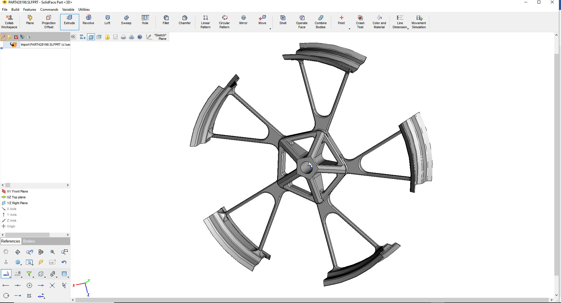Switch to the Bodies tab
Viewport: 561px width, 303px height.
29,241
